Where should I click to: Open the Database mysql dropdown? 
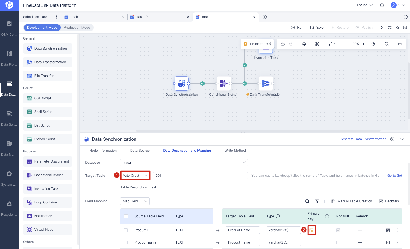point(184,163)
